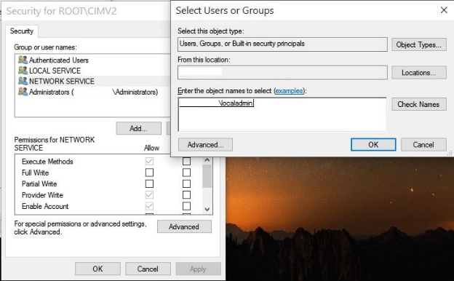Open the Security tab
Image resolution: width=454 pixels, height=281 pixels.
(22, 31)
